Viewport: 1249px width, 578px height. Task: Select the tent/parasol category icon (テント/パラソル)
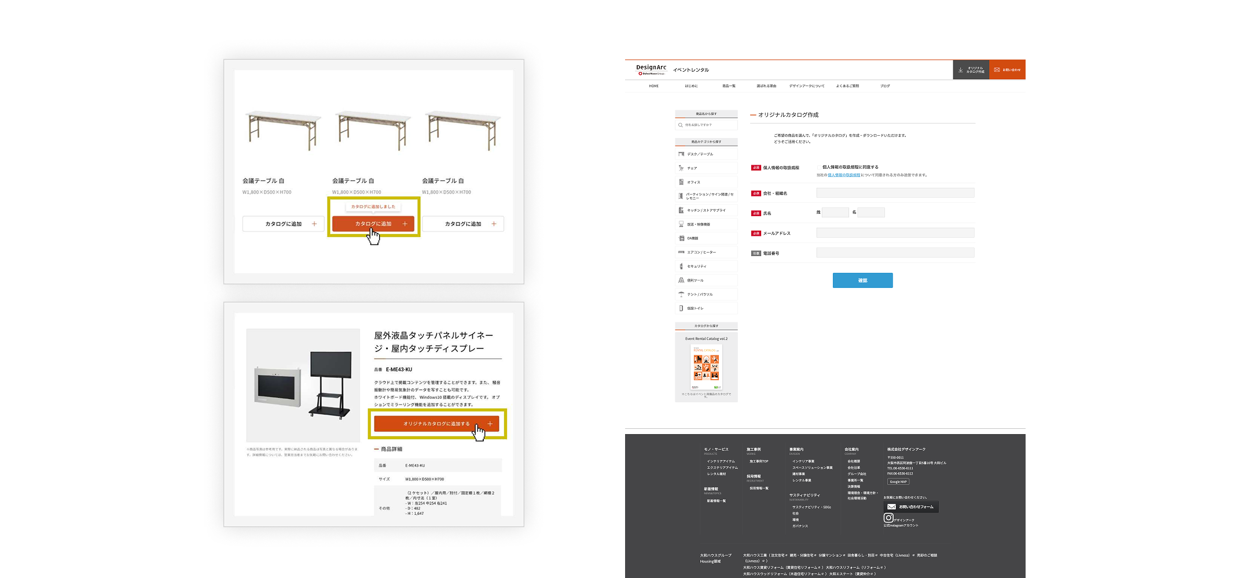pos(681,294)
